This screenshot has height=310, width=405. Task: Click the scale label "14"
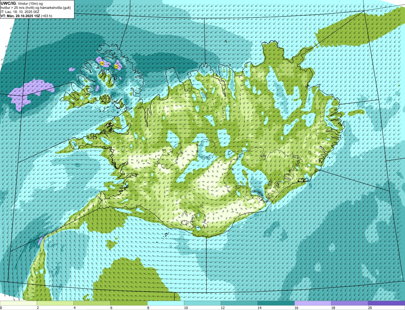click(259, 308)
